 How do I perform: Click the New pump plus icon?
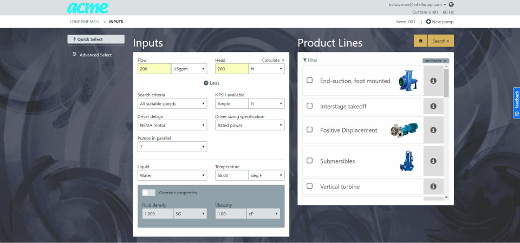428,22
